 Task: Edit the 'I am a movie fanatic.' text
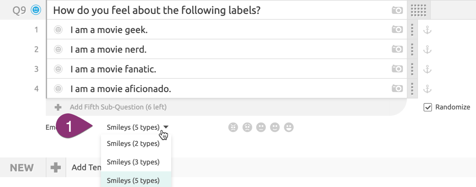(x=113, y=69)
